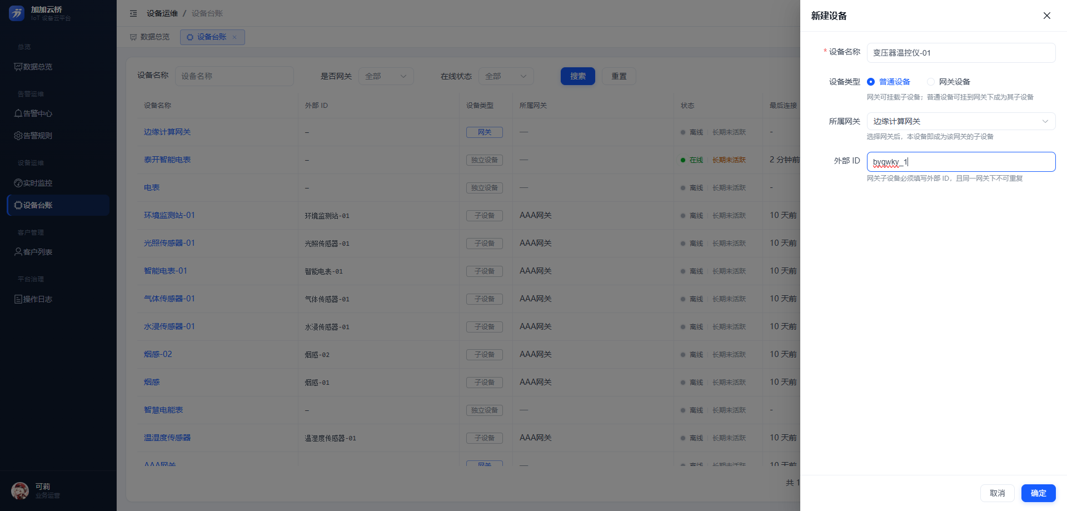The height and width of the screenshot is (511, 1067).
Task: Open 在线状态 filter dropdown
Action: pyautogui.click(x=506, y=76)
